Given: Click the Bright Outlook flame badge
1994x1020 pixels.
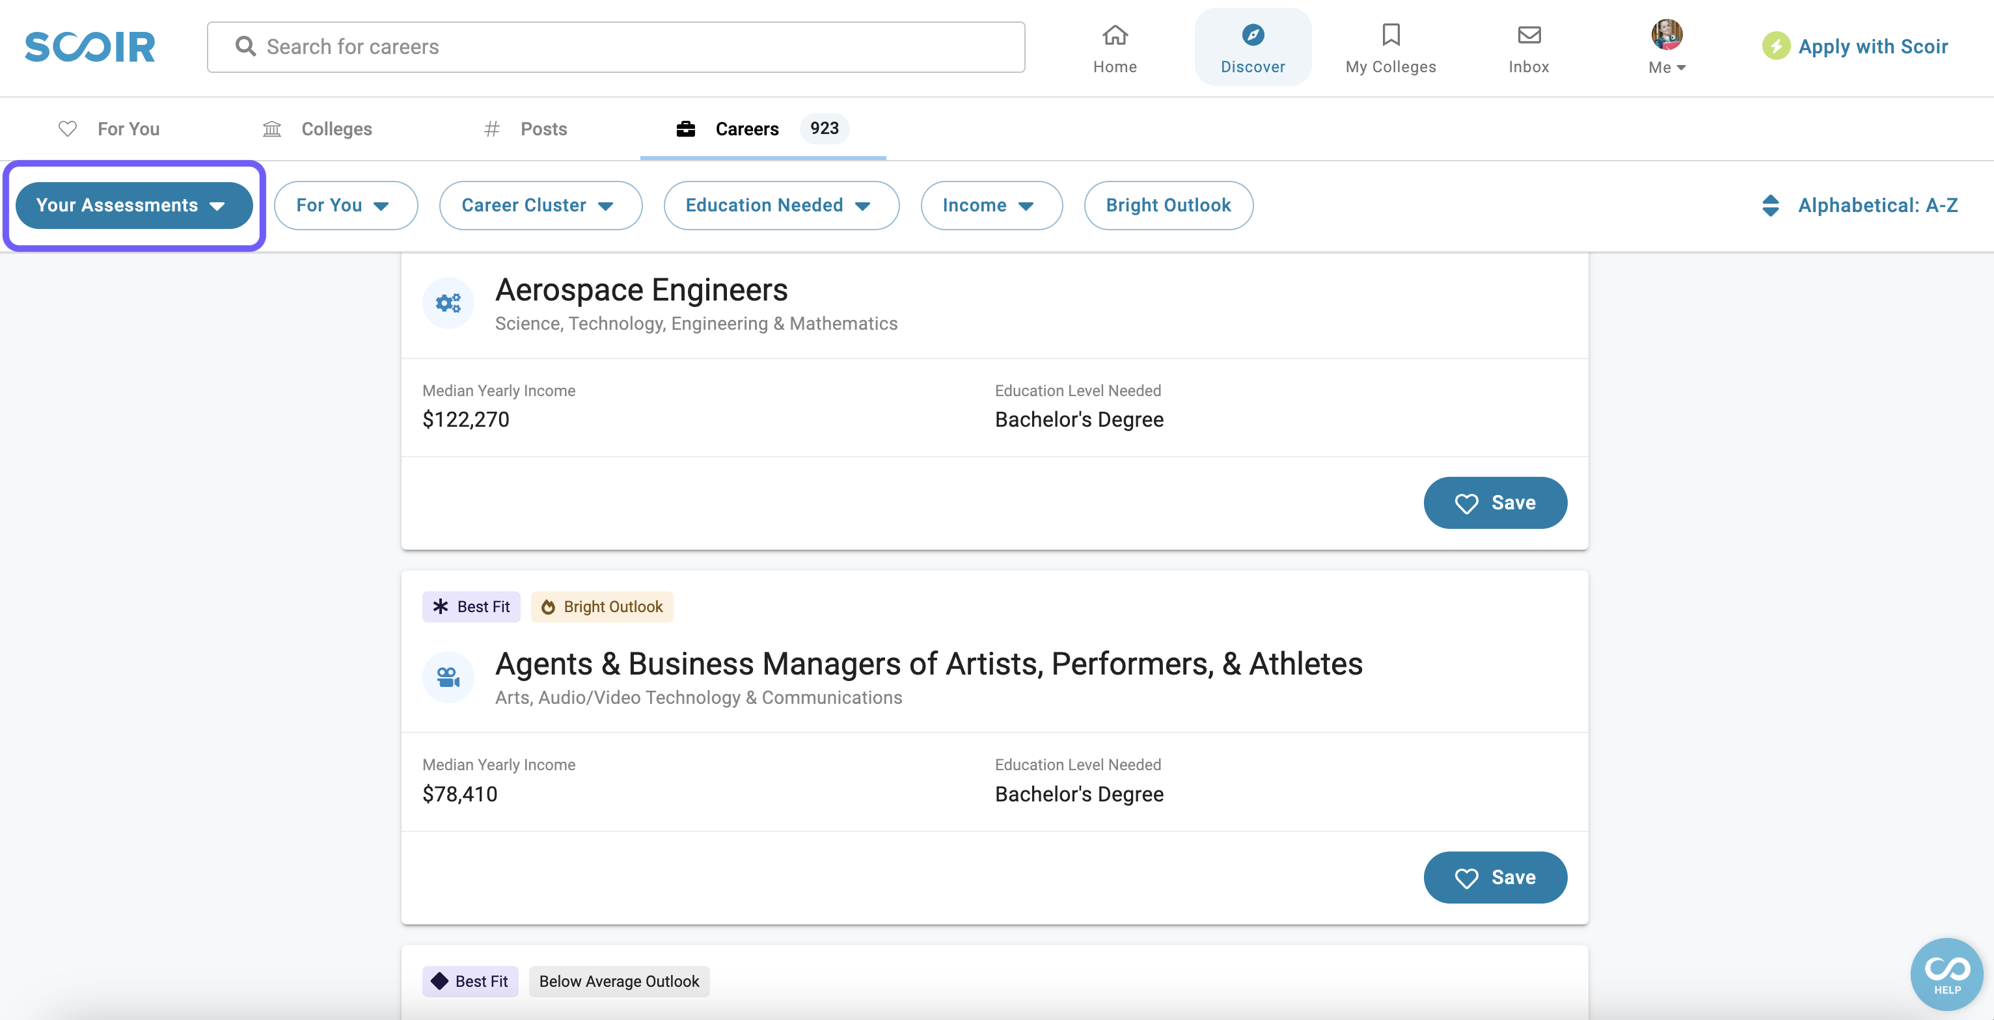Looking at the screenshot, I should (x=601, y=607).
